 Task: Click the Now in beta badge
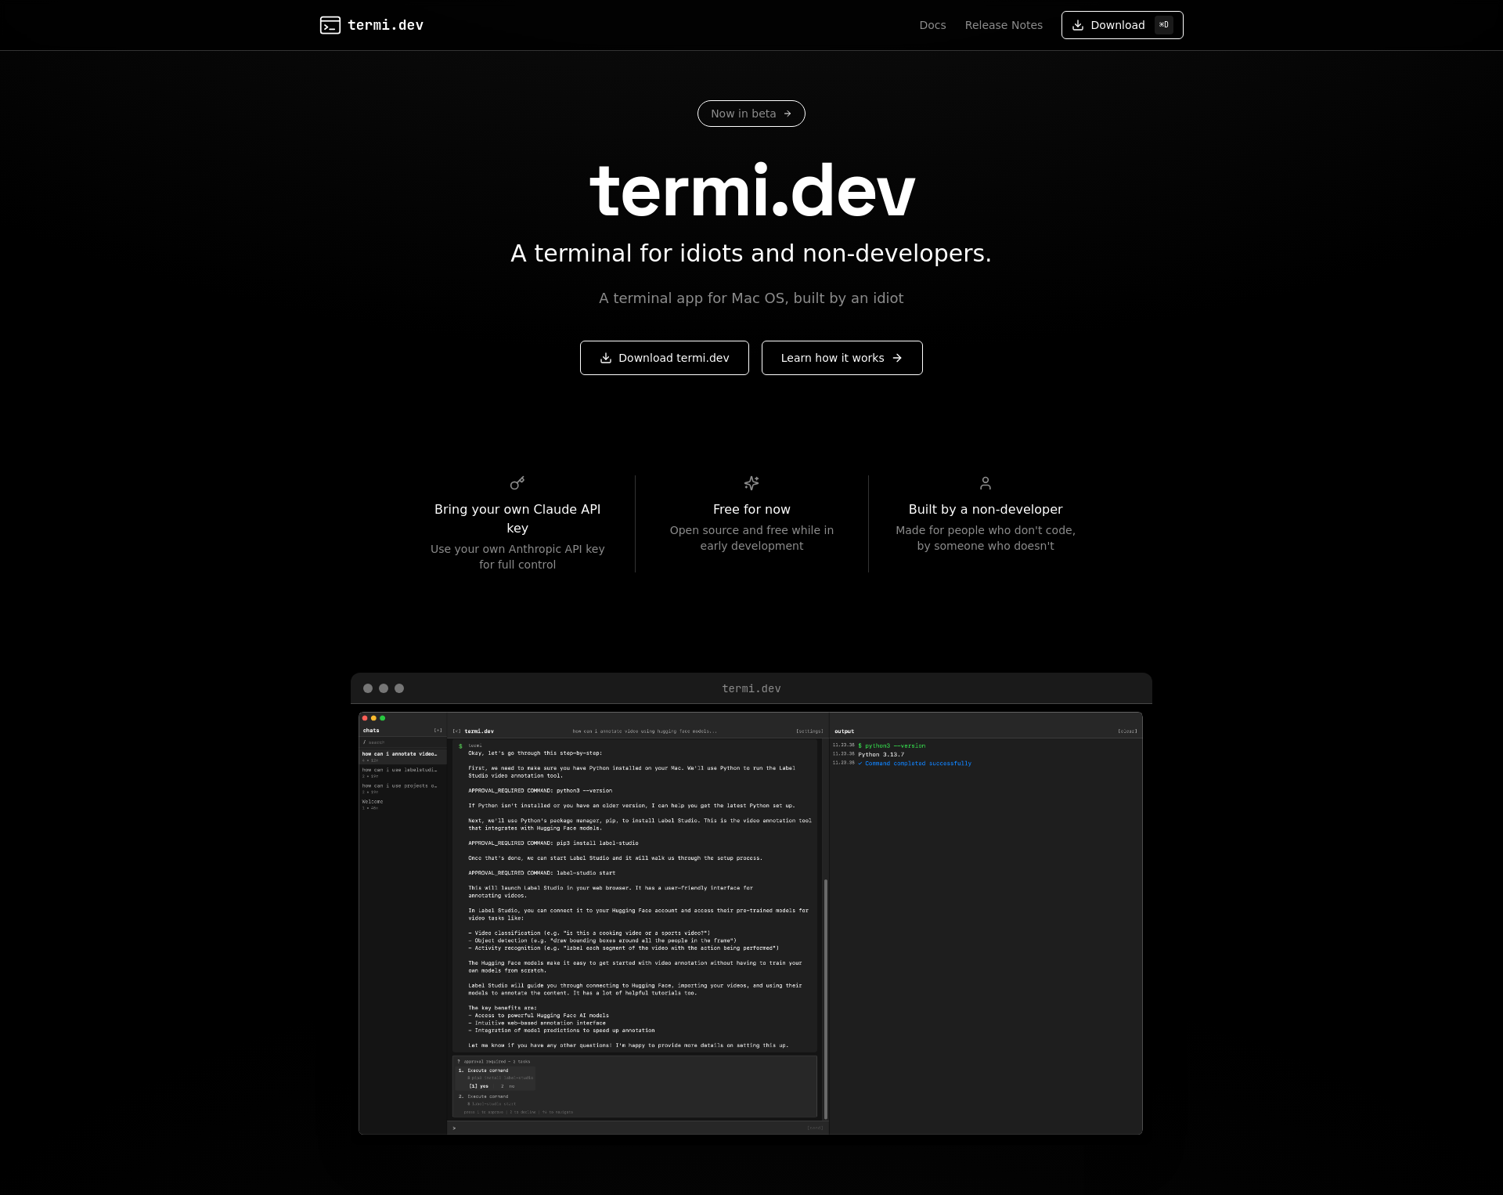tap(751, 114)
